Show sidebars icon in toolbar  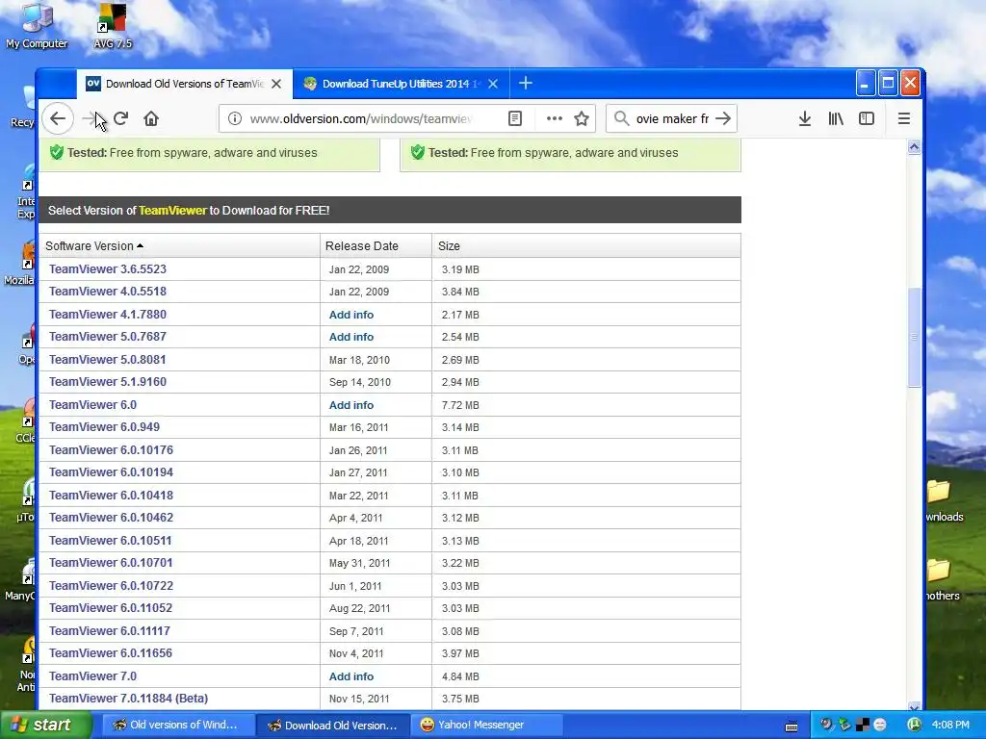pyautogui.click(x=867, y=118)
